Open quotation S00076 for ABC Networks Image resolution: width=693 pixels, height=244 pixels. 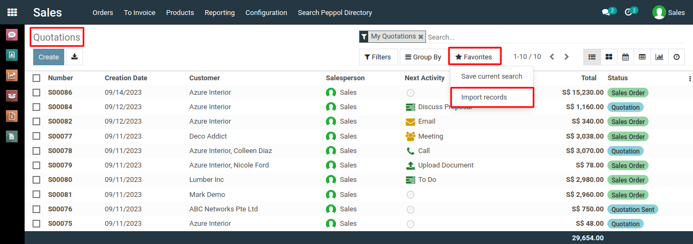pos(357,209)
